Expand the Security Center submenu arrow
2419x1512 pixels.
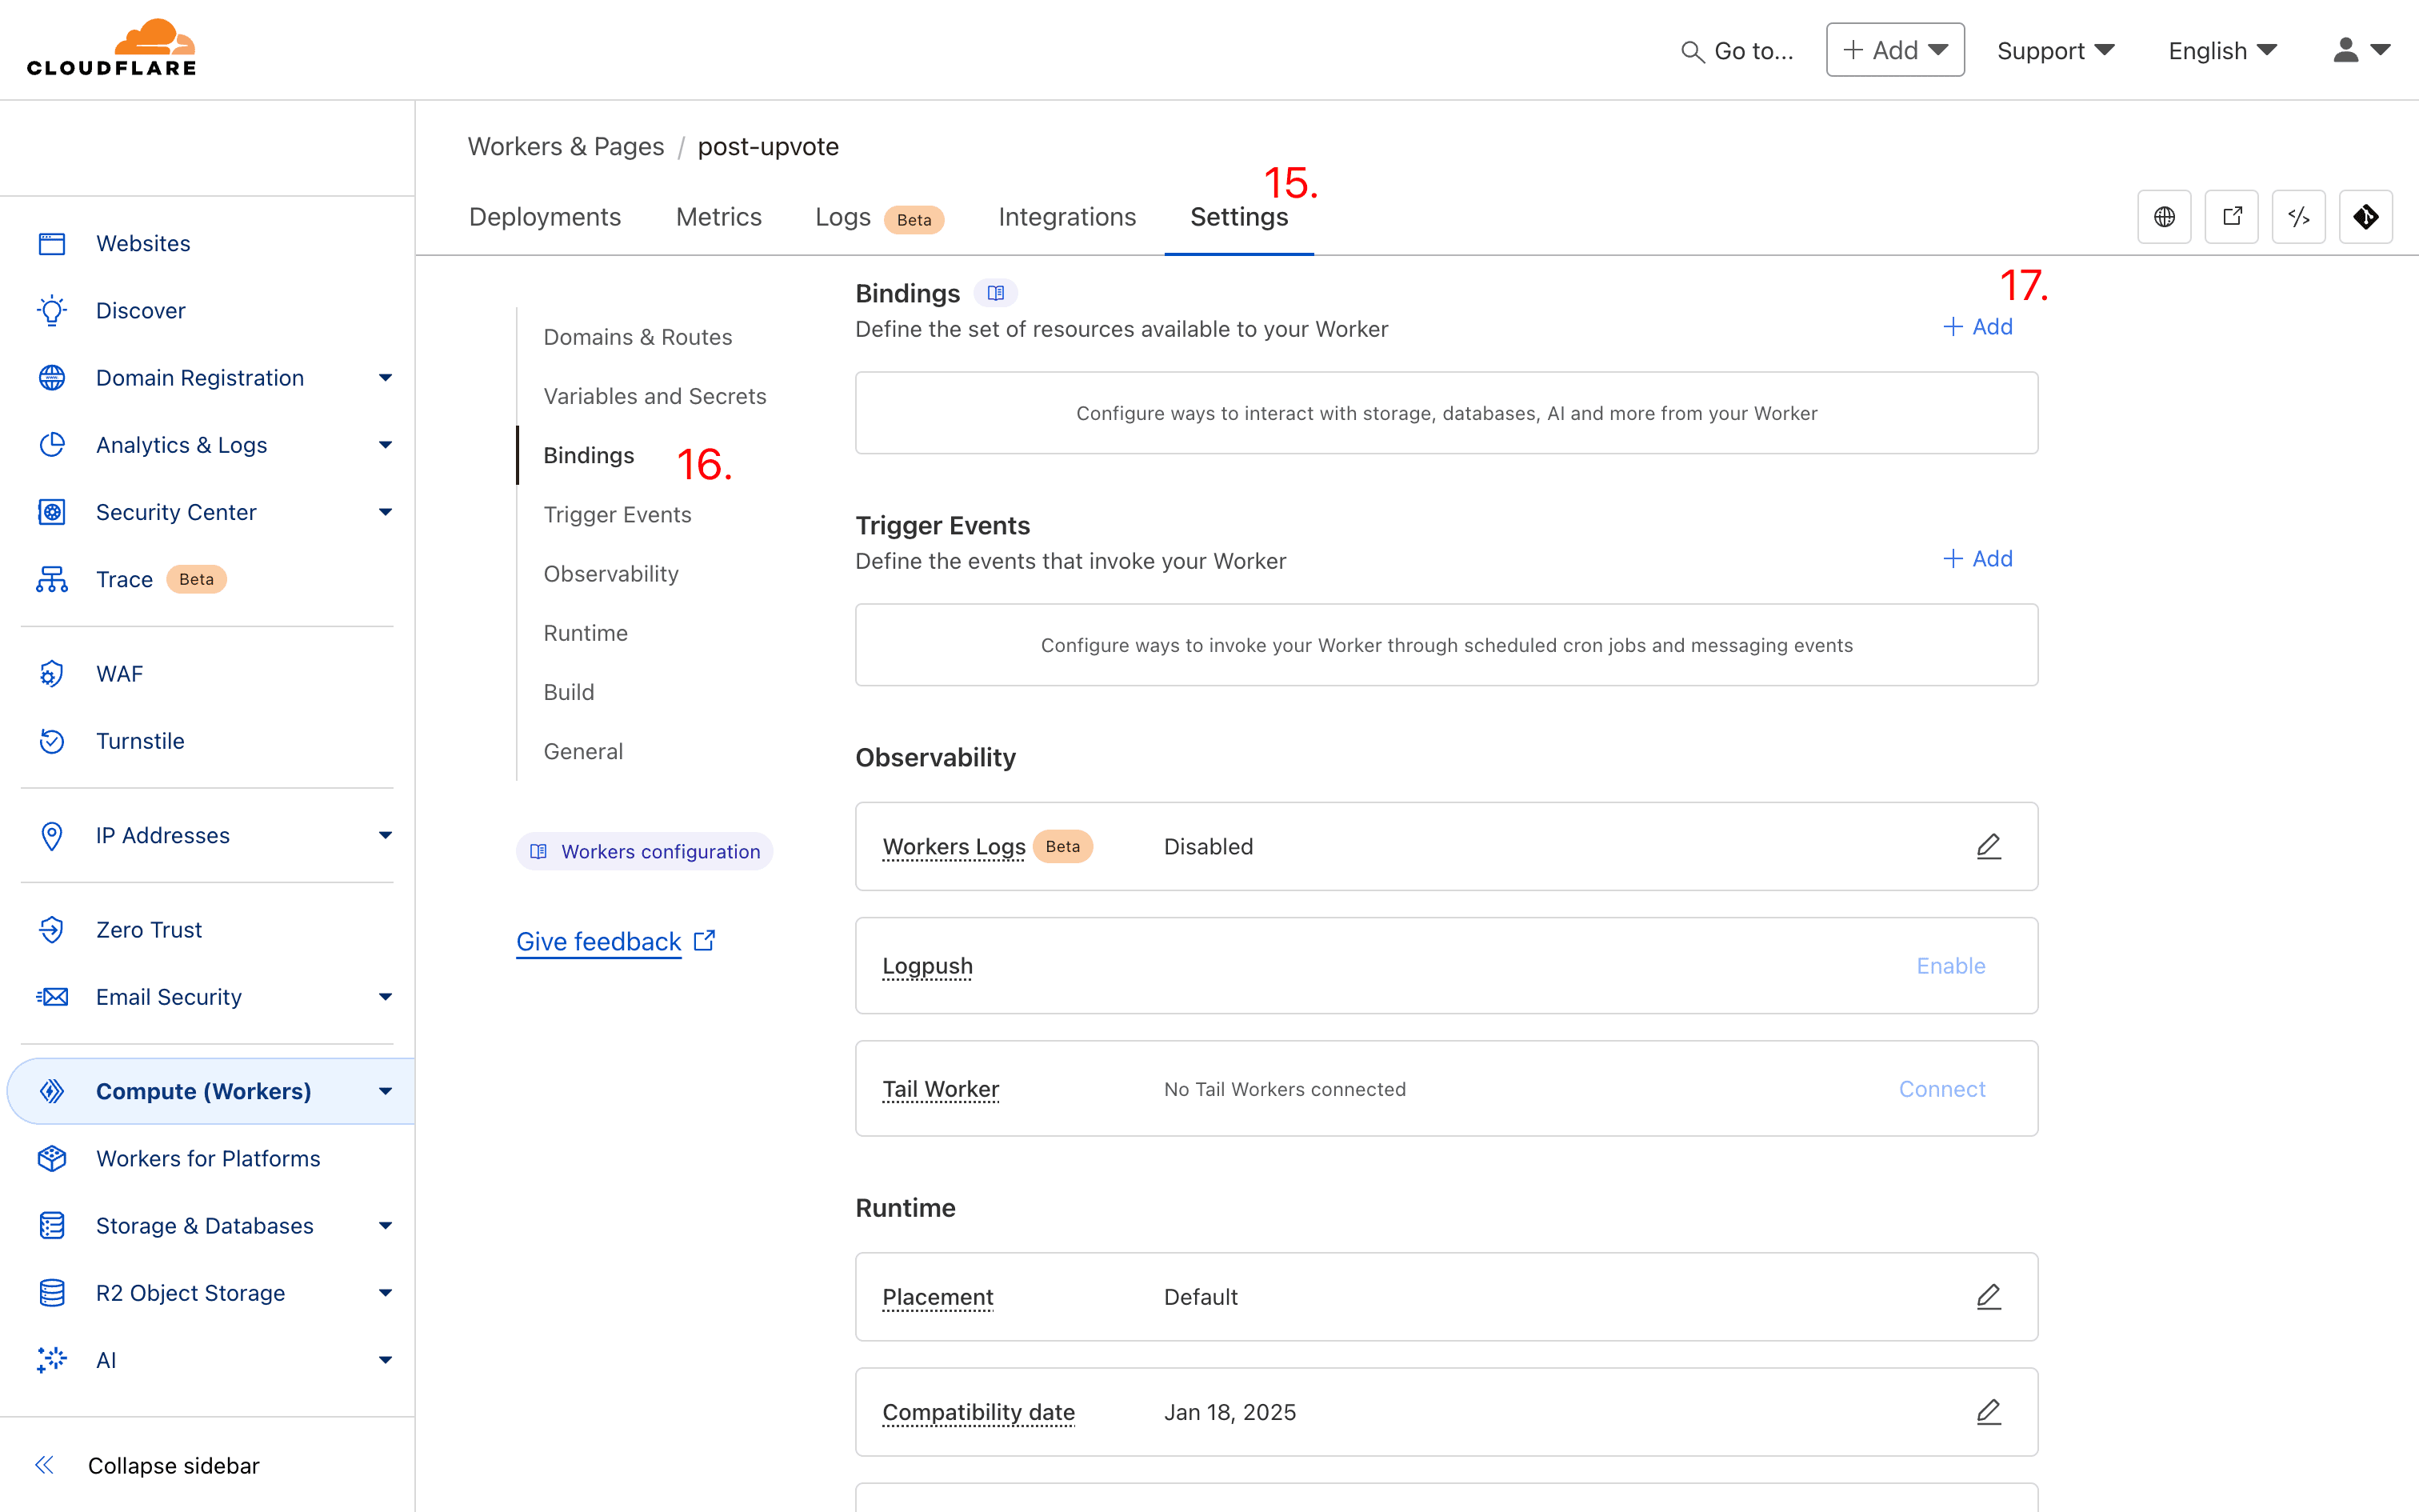click(x=385, y=512)
